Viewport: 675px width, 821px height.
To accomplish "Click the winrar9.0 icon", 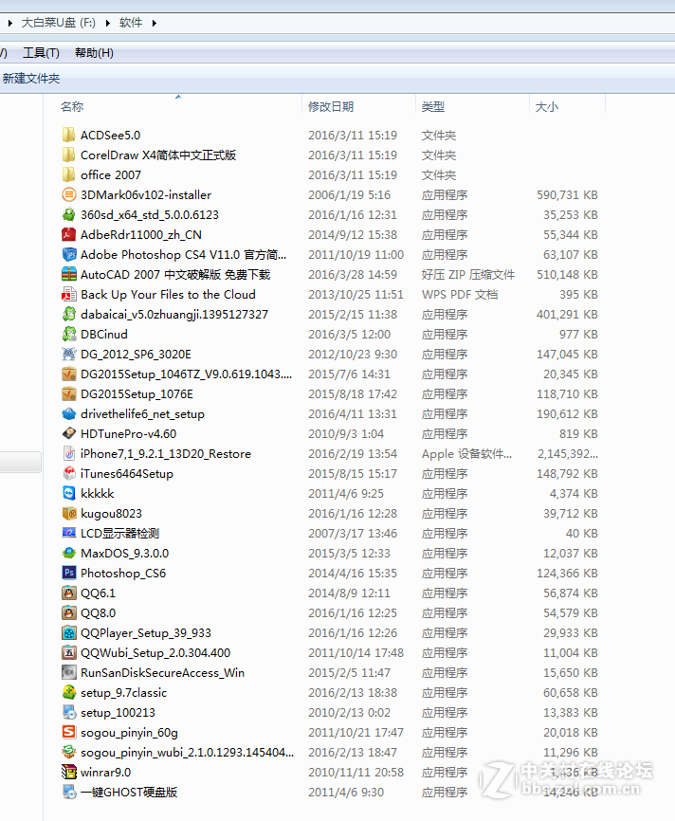I will (68, 772).
